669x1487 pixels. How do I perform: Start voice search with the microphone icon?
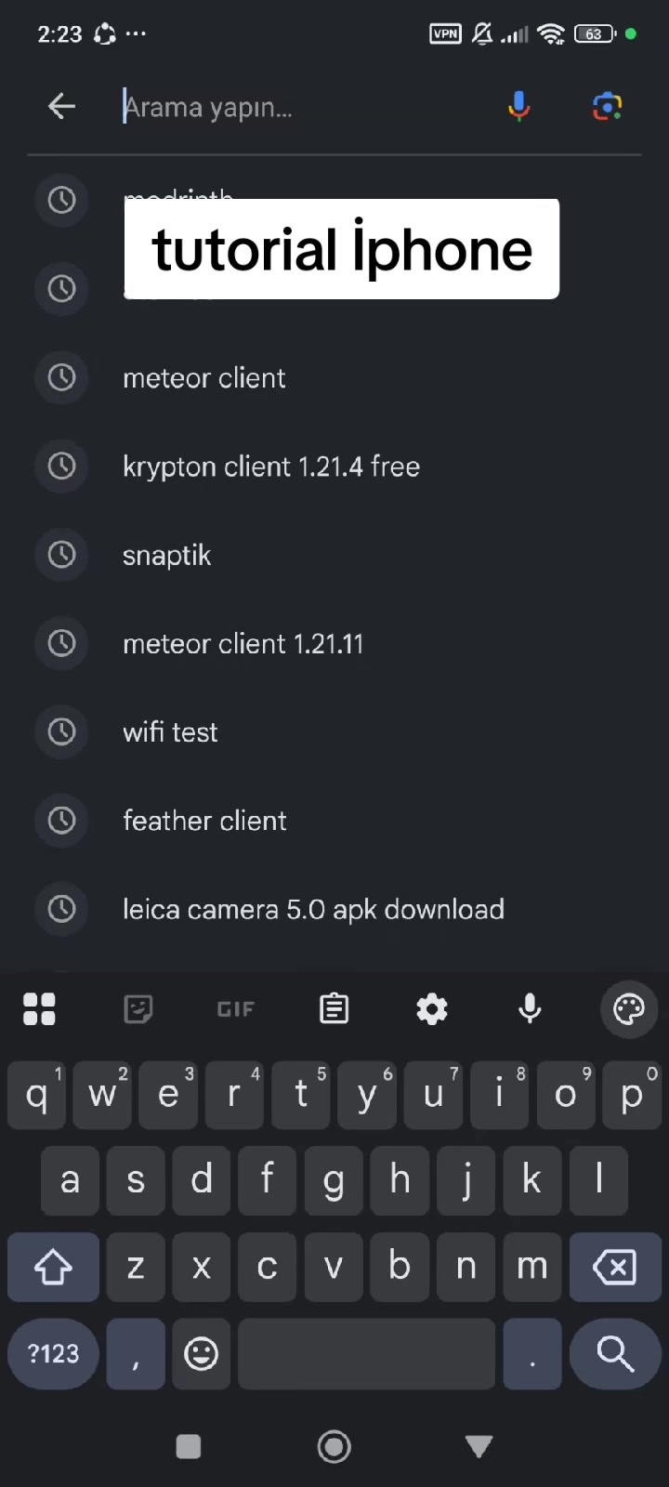(x=519, y=107)
